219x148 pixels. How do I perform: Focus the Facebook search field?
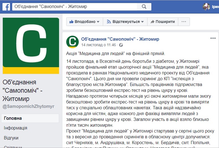75,7
